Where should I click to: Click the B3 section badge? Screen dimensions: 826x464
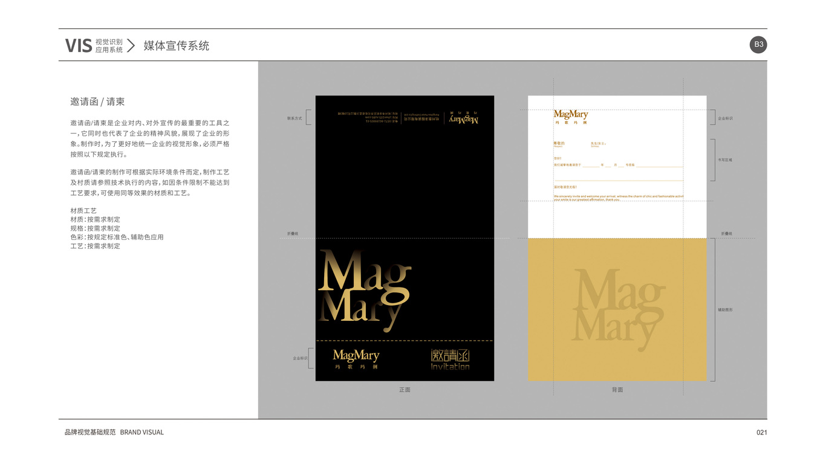(x=758, y=45)
